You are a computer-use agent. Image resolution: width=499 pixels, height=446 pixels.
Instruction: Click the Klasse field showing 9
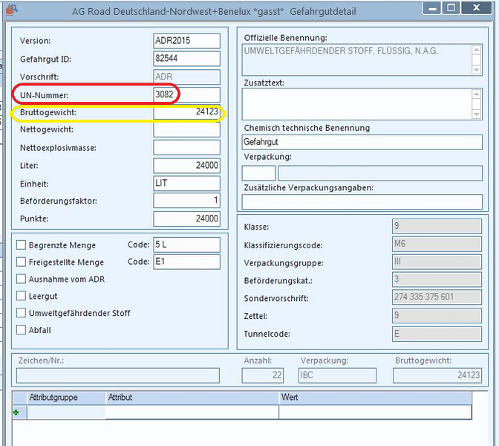tap(437, 227)
